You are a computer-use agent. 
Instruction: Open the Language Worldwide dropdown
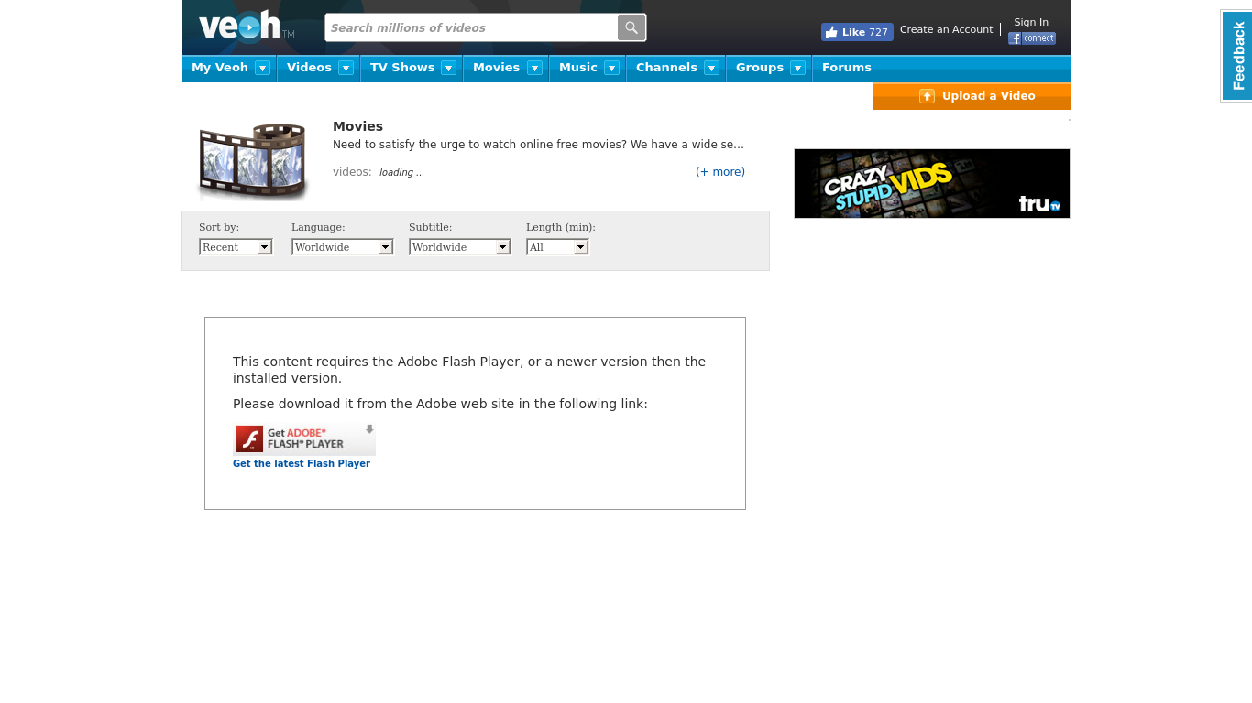tap(343, 247)
